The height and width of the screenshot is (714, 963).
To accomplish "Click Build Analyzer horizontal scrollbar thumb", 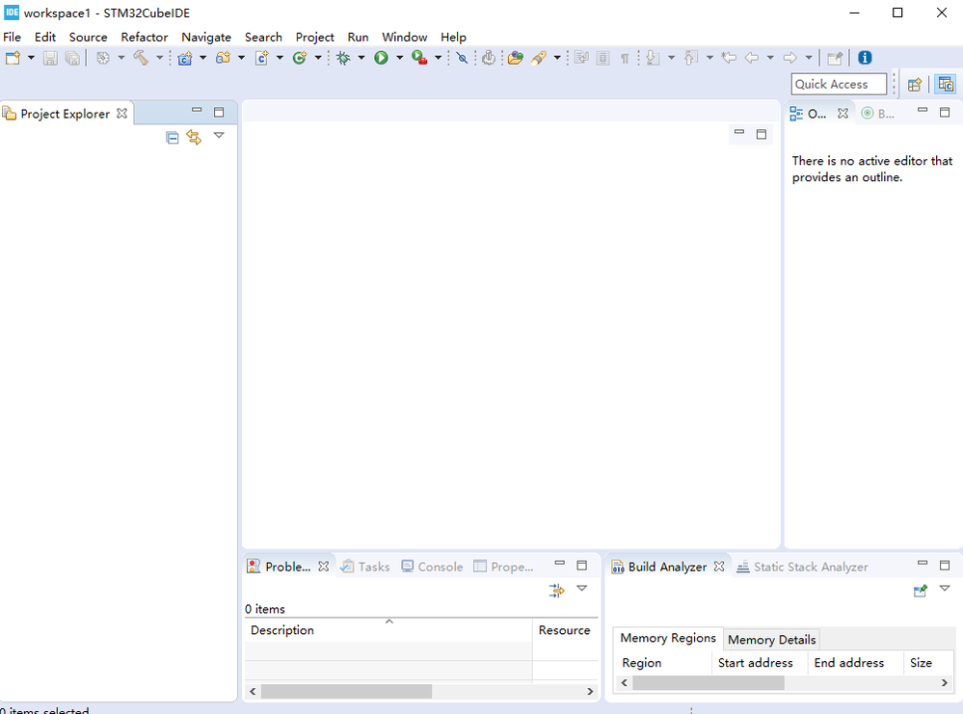I will [709, 683].
